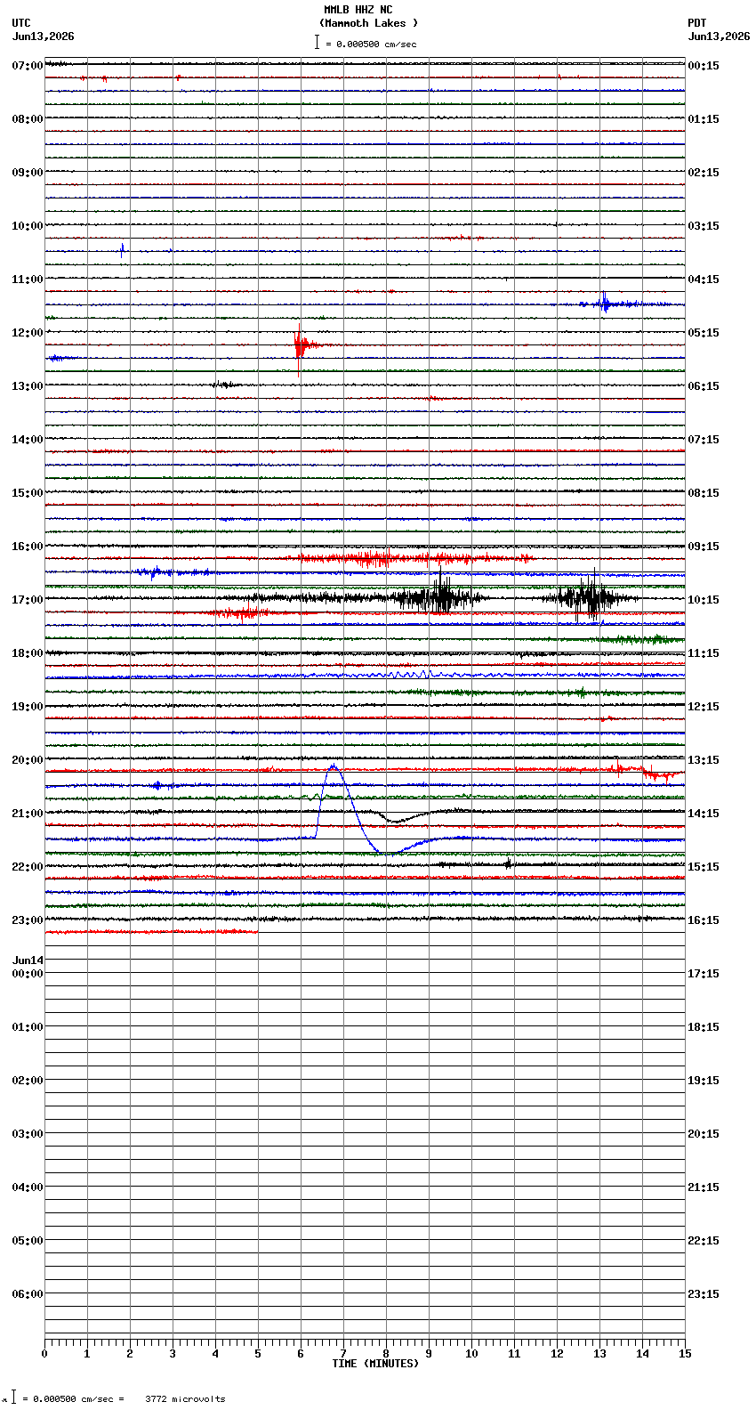Viewport: 756px width, 1410px height.
Task: Click the 15 minute axis tick label
Action: coord(685,1354)
